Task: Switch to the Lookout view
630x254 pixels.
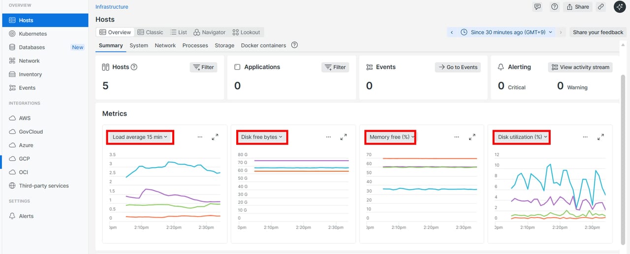Action: [246, 32]
